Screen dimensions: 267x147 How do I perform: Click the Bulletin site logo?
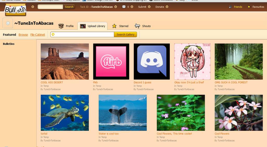[15, 10]
